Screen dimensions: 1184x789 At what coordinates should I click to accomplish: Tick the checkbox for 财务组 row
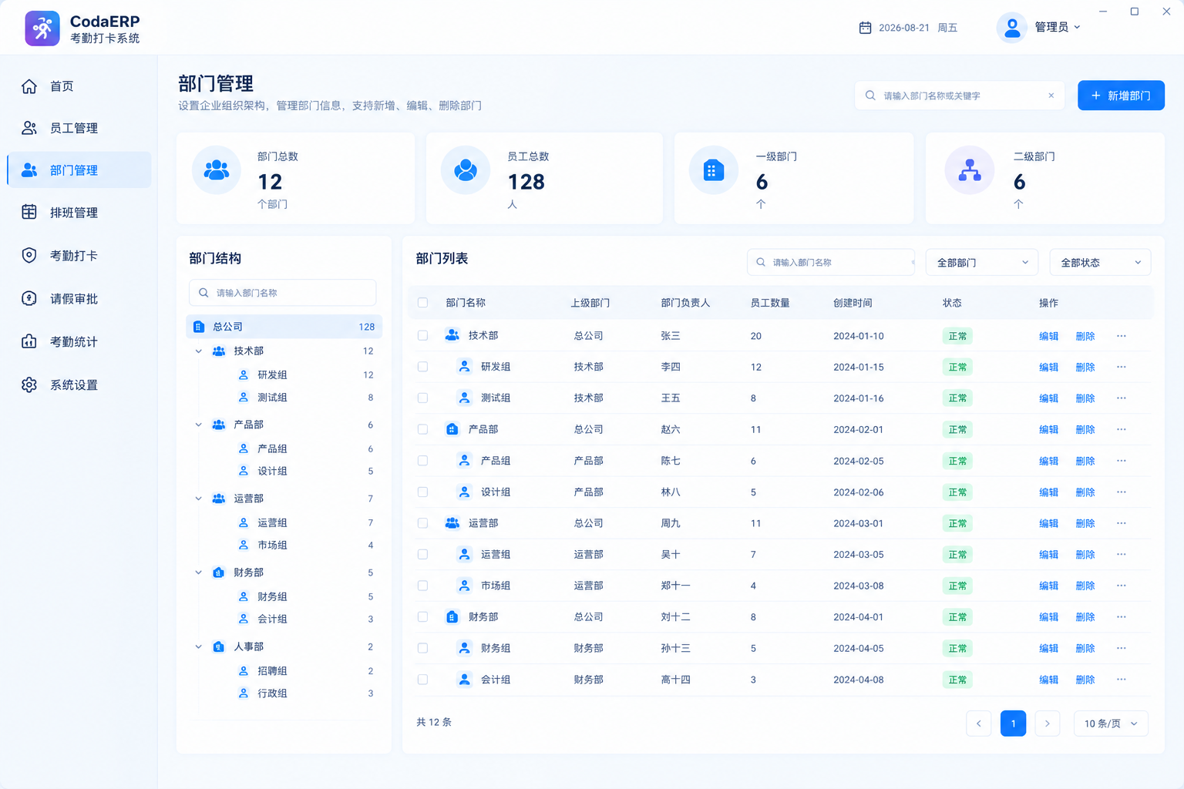[422, 648]
